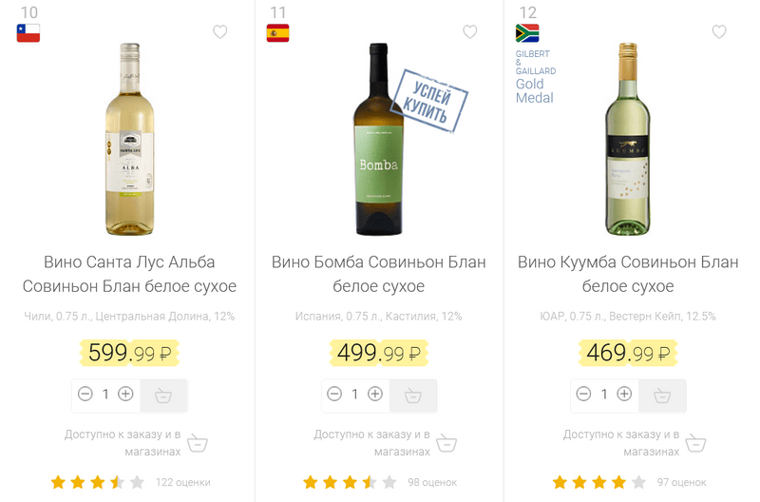The height and width of the screenshot is (502, 760).
Task: Increase quantity of Santa Luz Alba wine
Action: click(x=125, y=394)
